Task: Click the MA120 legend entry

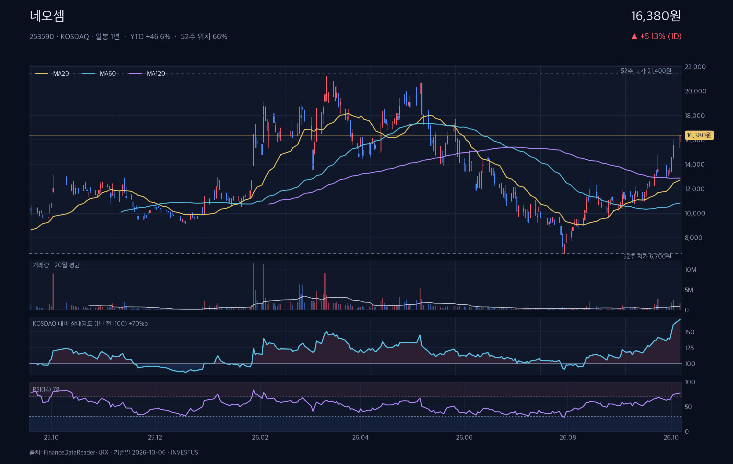Action: pyautogui.click(x=147, y=74)
